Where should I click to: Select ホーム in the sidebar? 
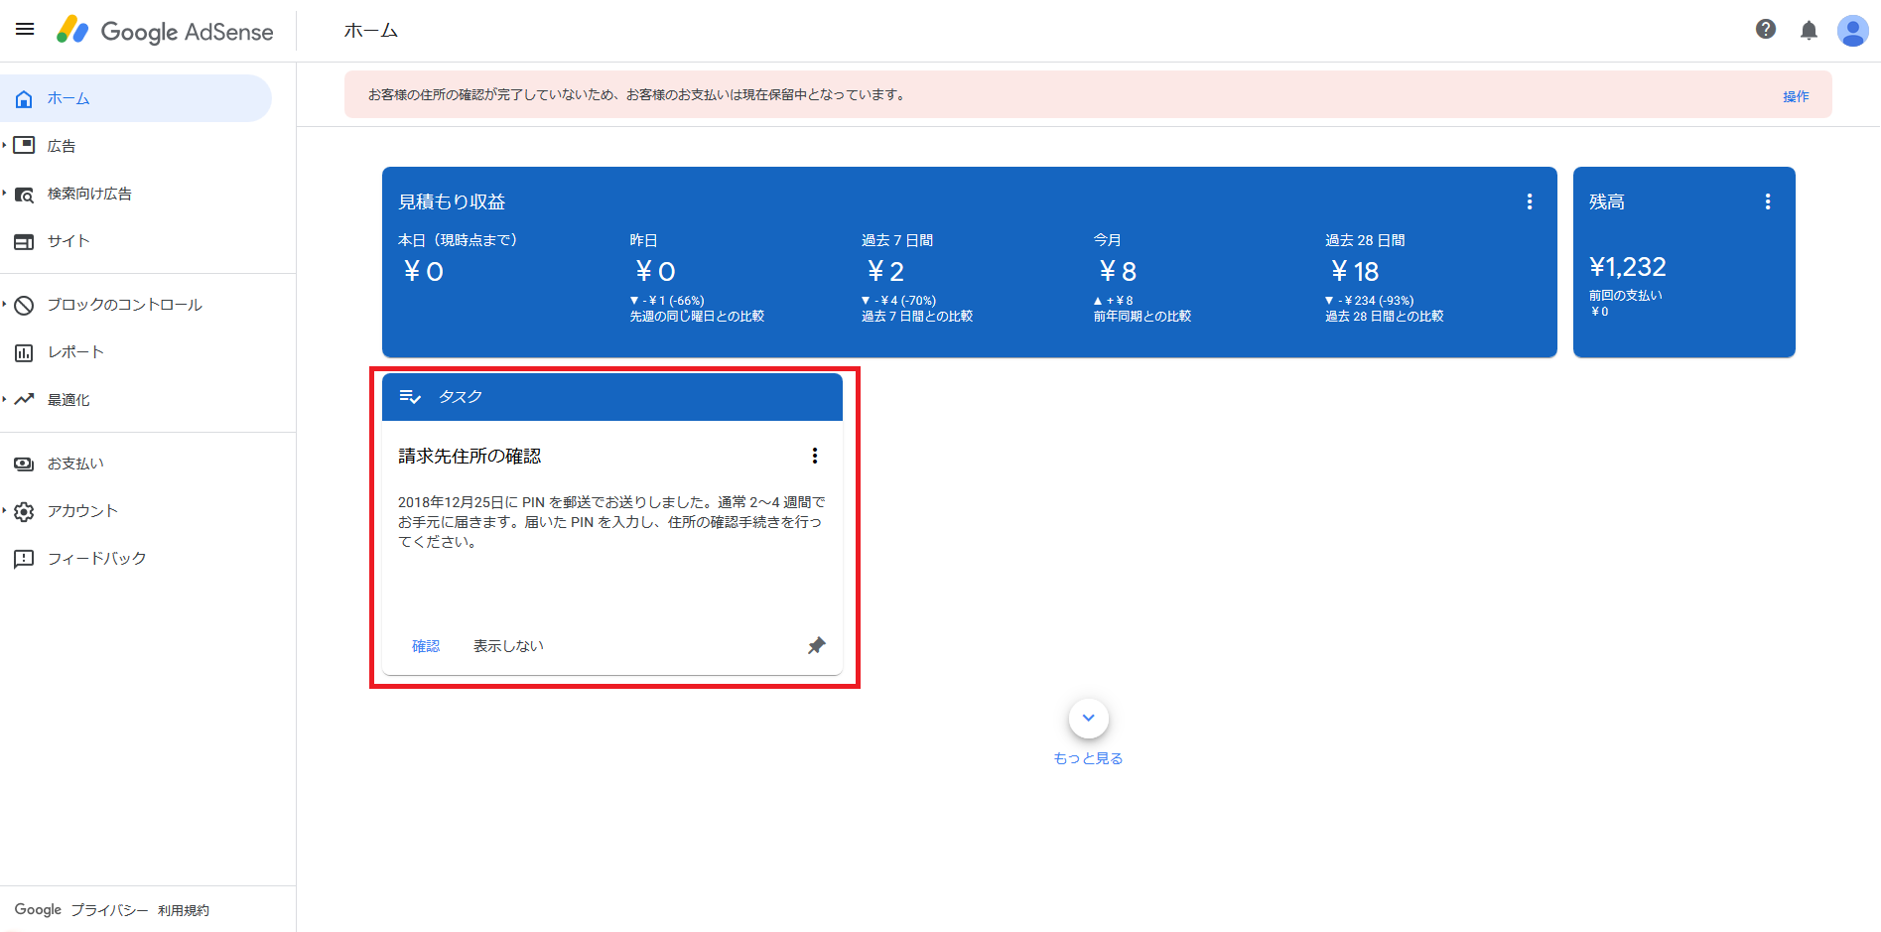tap(136, 98)
